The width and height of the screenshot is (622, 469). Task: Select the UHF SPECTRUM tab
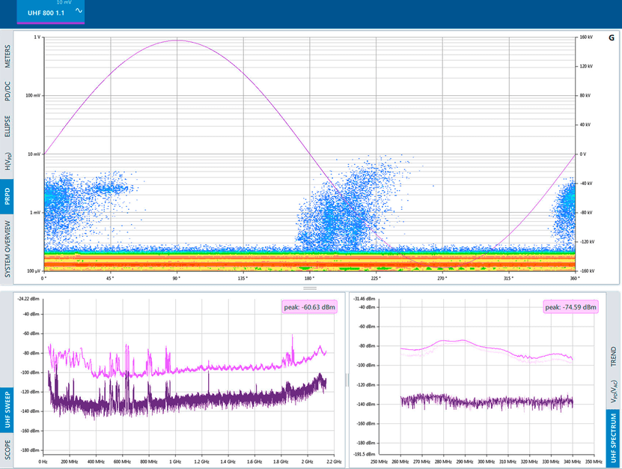[x=614, y=437]
